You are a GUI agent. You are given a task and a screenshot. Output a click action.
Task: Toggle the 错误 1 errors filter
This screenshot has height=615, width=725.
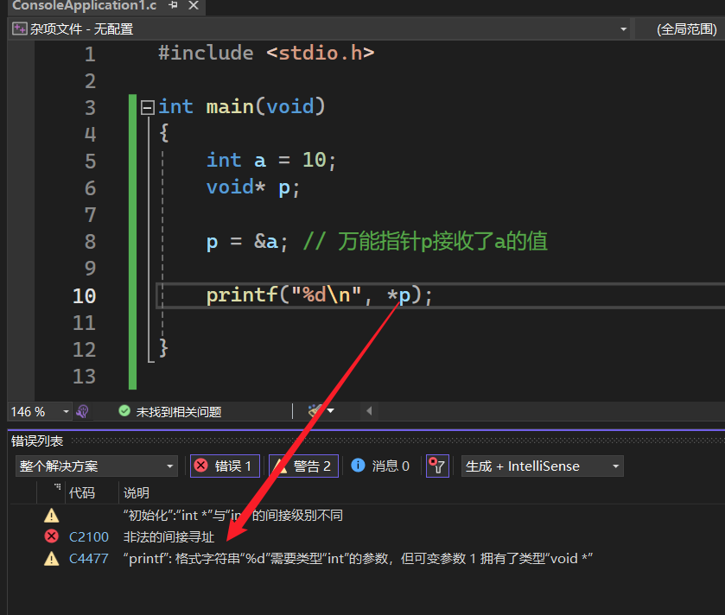pos(224,466)
